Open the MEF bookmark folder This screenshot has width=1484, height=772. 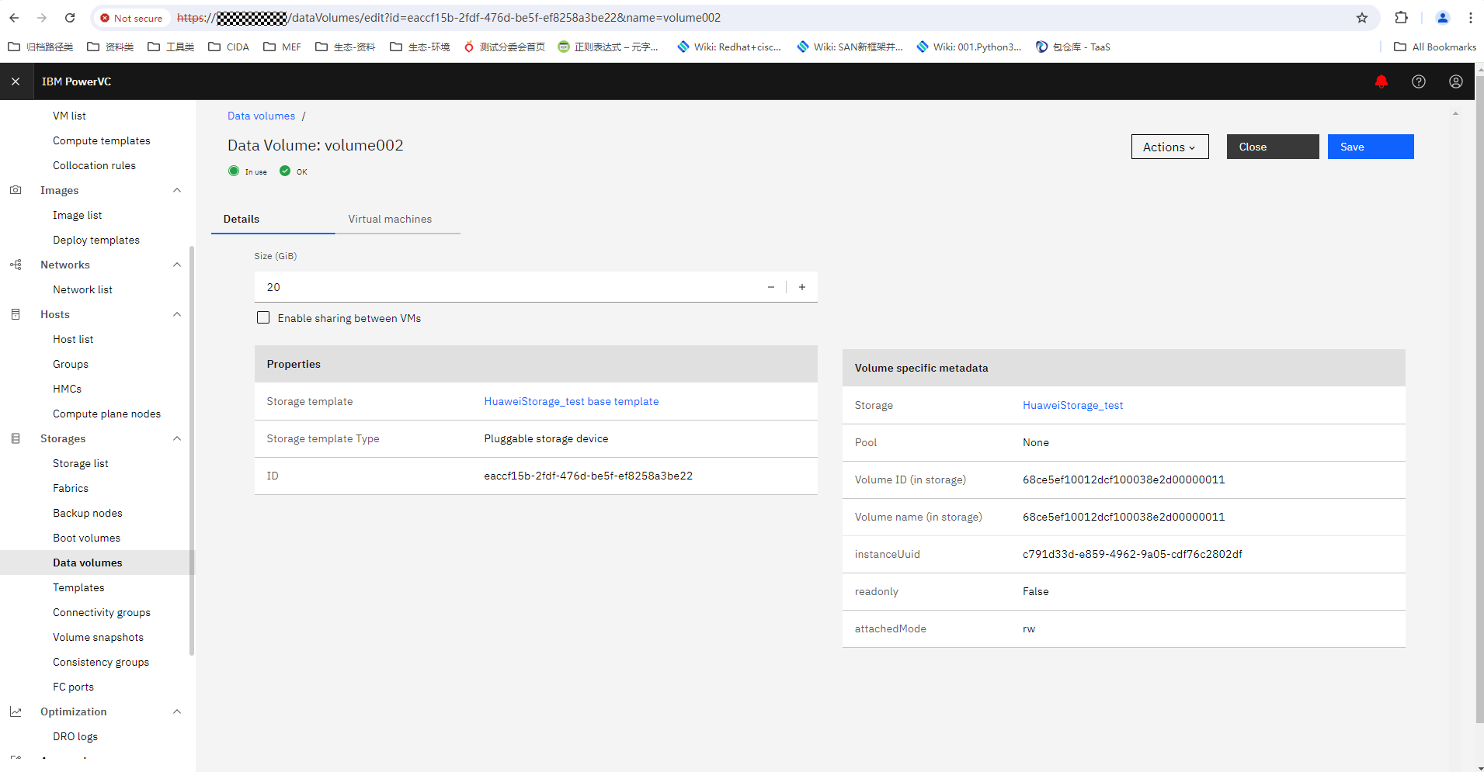[x=283, y=47]
